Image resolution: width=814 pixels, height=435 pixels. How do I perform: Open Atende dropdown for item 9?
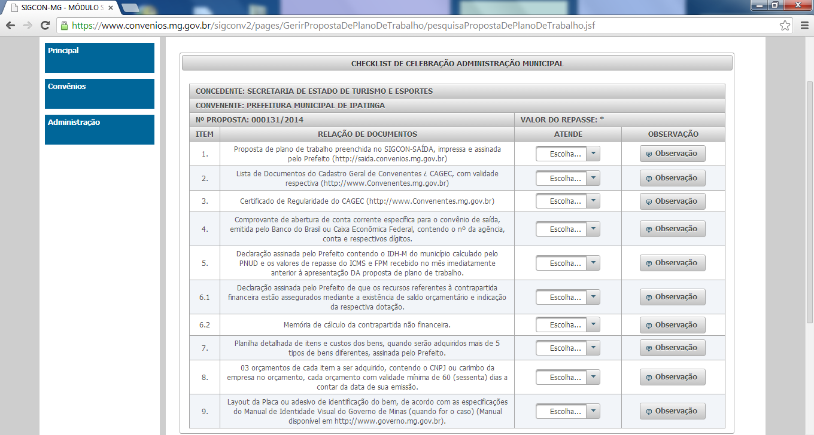coord(567,411)
